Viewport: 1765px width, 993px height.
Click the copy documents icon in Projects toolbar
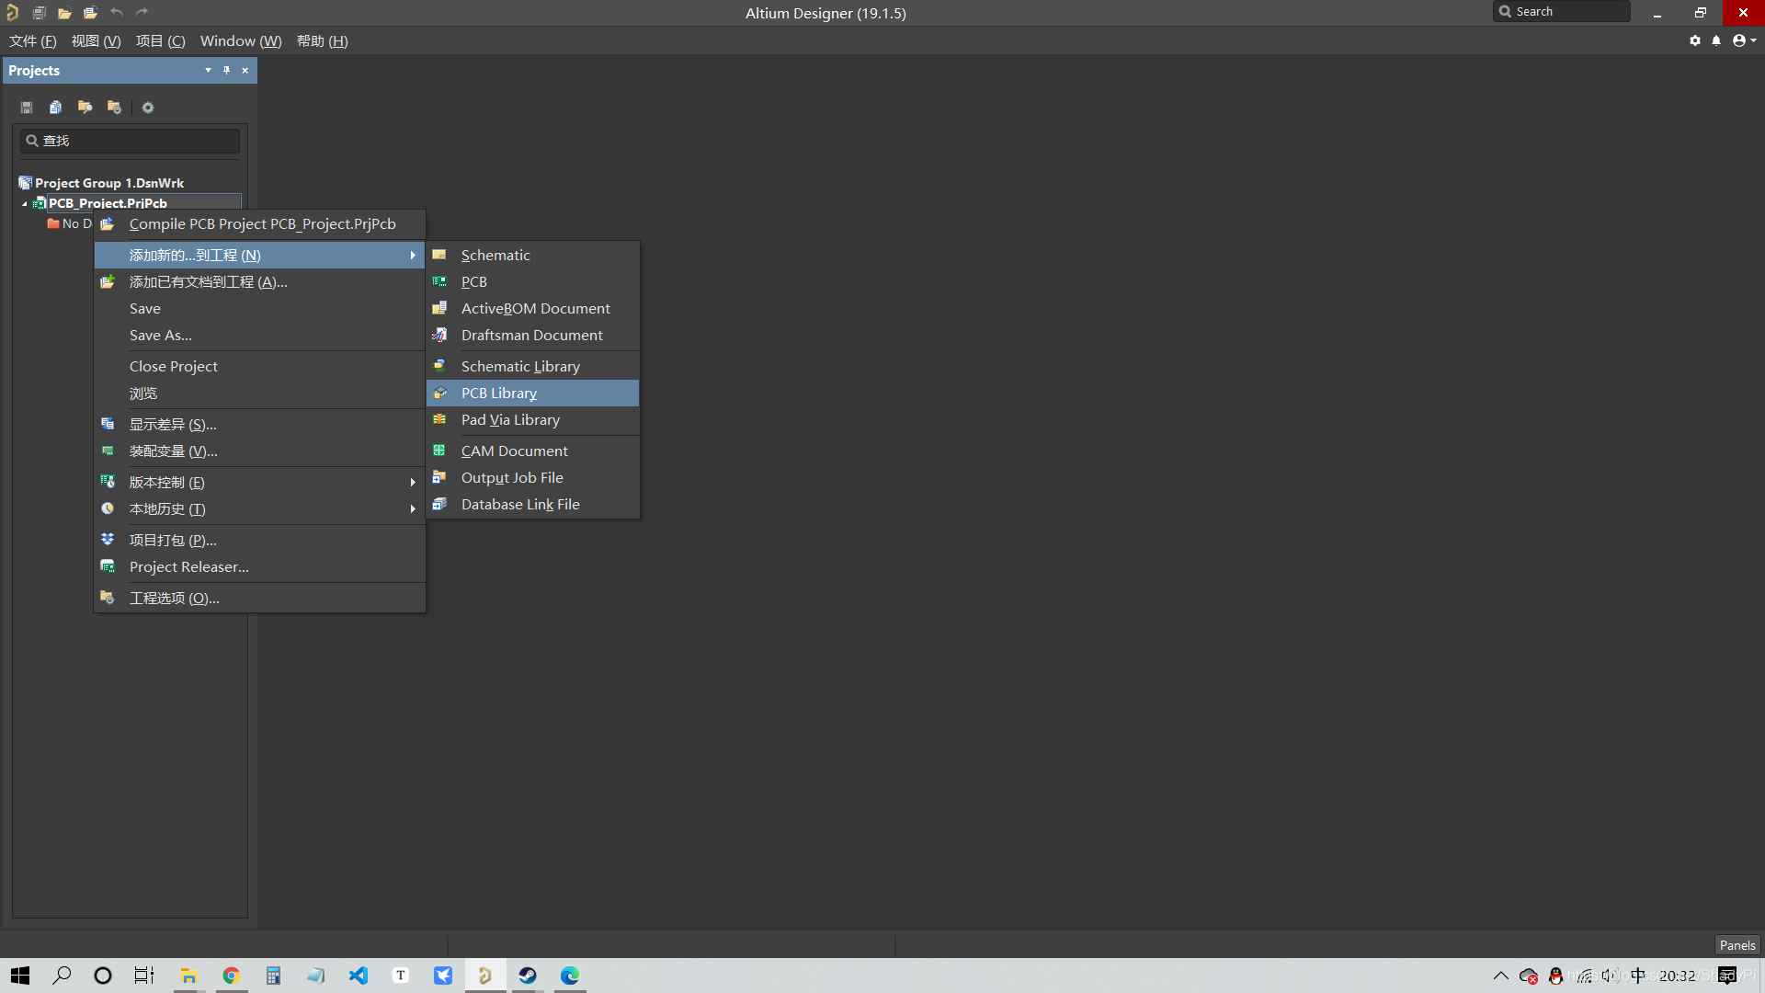coord(55,108)
